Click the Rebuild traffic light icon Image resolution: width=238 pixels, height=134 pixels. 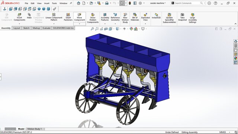coord(130,3)
